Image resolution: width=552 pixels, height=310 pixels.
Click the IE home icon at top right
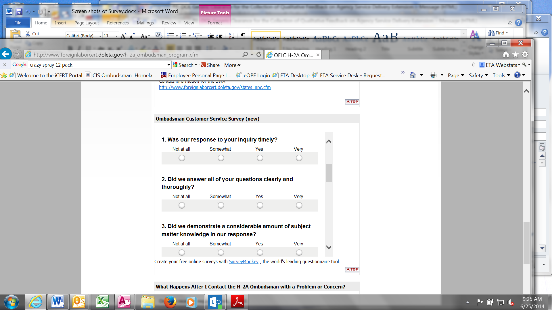506,55
